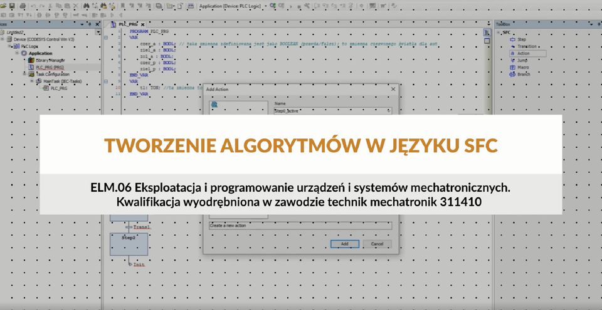The height and width of the screenshot is (310, 602).
Task: Open the Application device dropdown in toolbar
Action: click(265, 6)
